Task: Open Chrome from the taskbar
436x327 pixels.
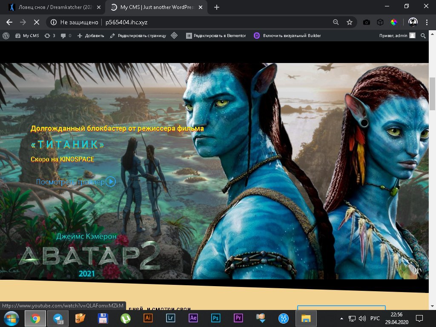Action: point(35,318)
